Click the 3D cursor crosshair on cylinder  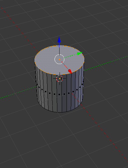coord(60,79)
